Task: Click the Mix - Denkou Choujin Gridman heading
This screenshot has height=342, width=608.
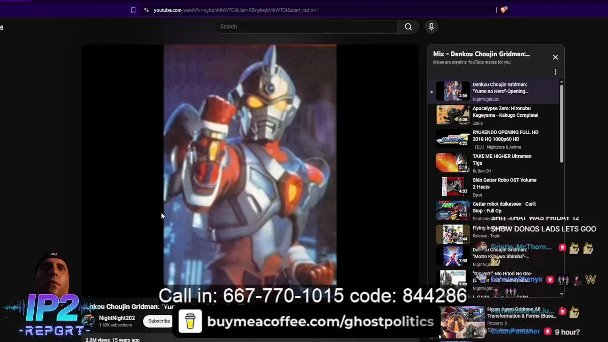Action: [x=481, y=54]
